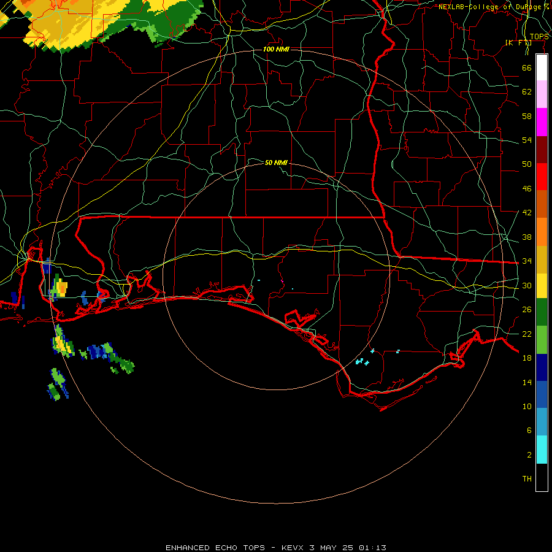This screenshot has width=552, height=552.
Task: Click the TH threshold label on the legend
Action: (527, 479)
